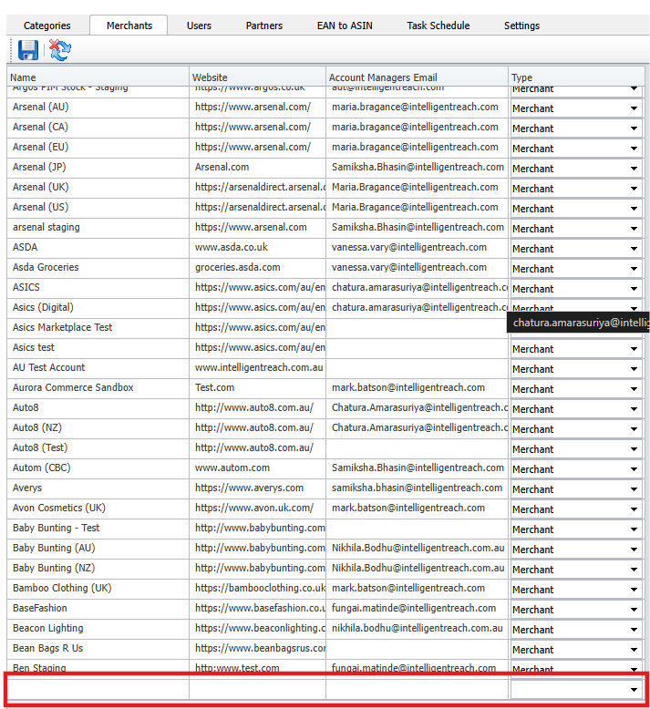Click the refresh/cancel changes icon
This screenshot has height=709, width=650.
[59, 50]
